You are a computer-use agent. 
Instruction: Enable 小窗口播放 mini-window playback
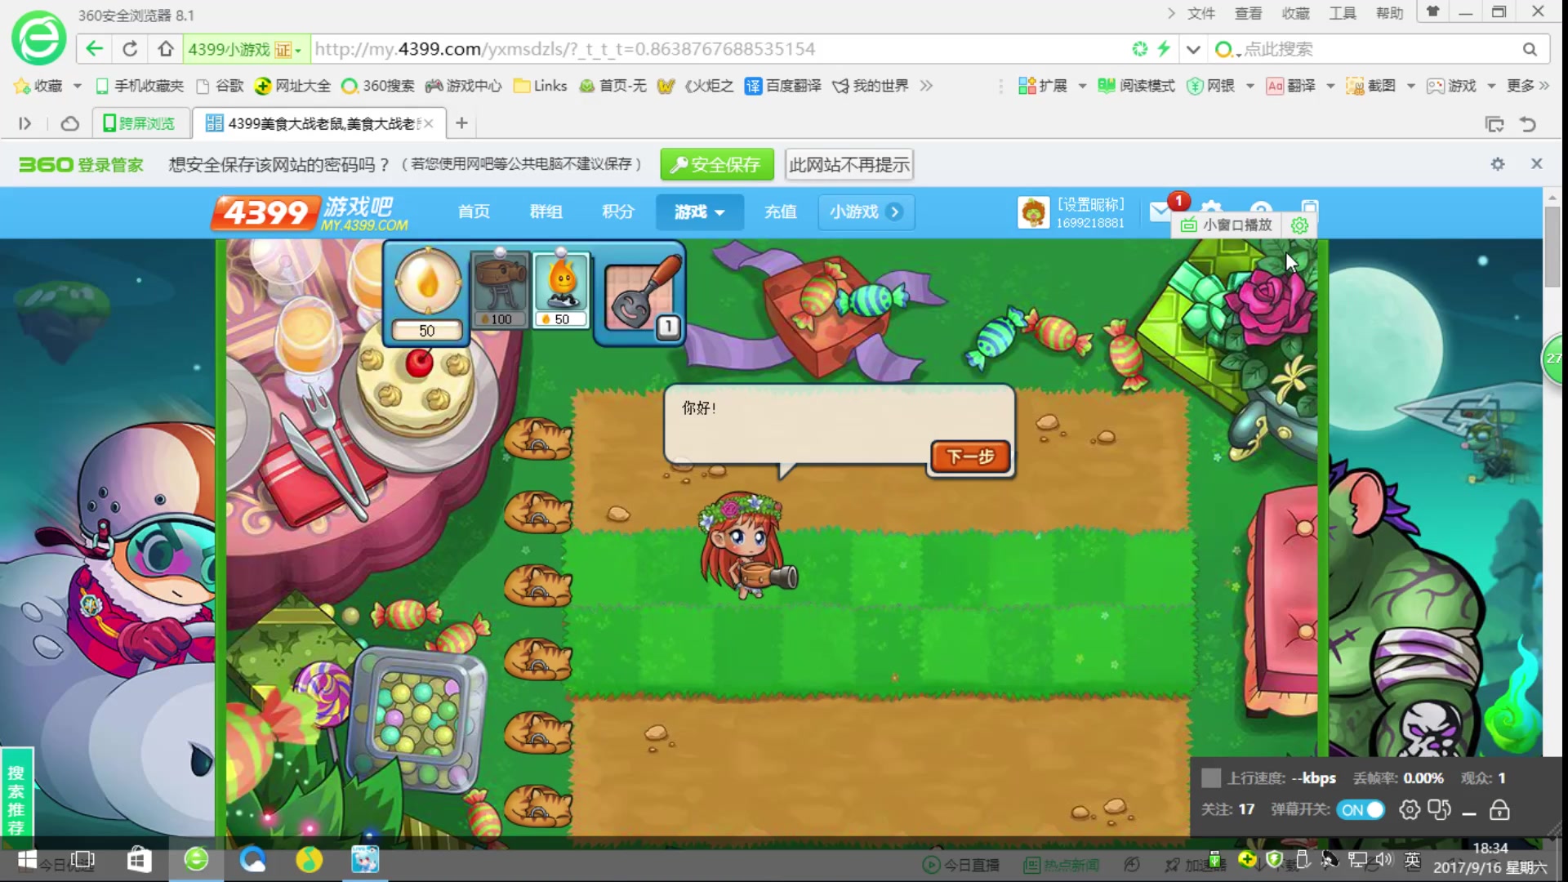point(1227,225)
